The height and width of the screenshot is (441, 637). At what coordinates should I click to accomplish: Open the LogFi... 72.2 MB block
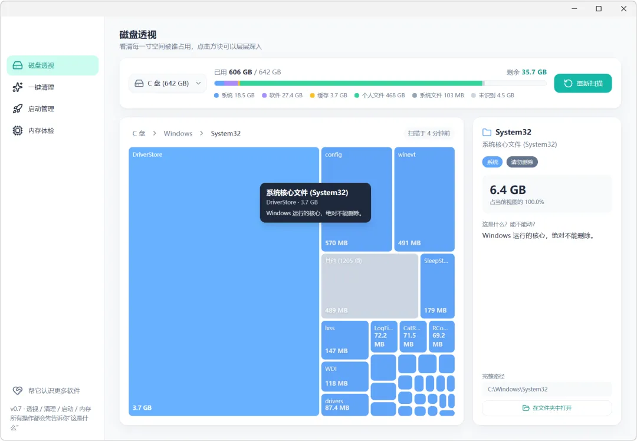384,336
